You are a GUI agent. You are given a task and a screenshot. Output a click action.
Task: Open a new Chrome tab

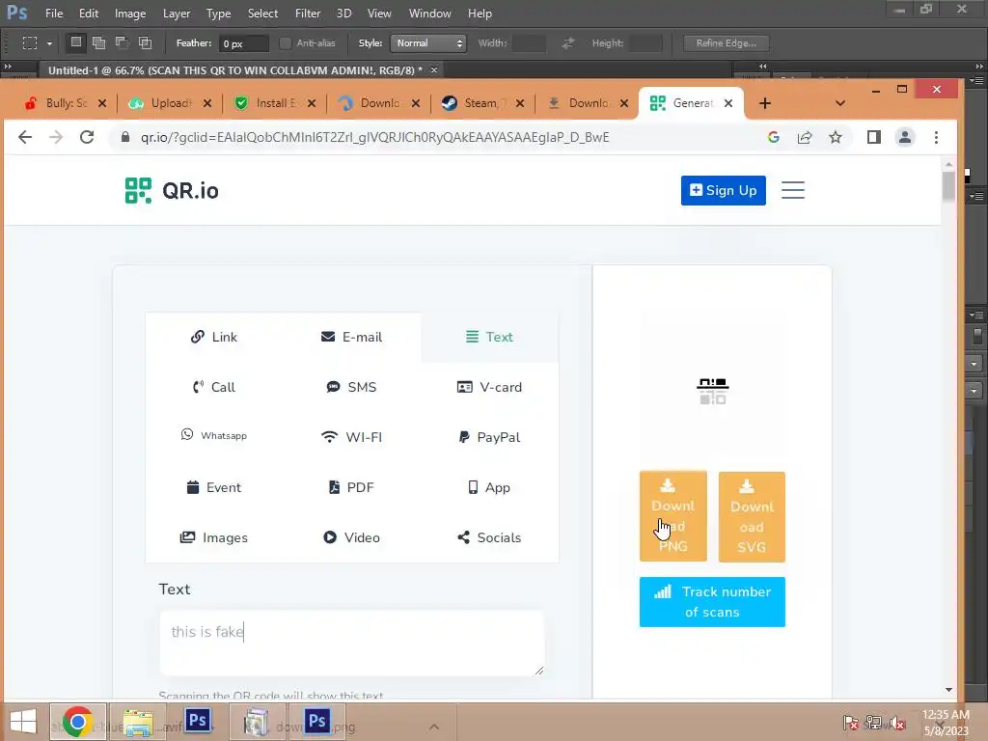tap(765, 103)
